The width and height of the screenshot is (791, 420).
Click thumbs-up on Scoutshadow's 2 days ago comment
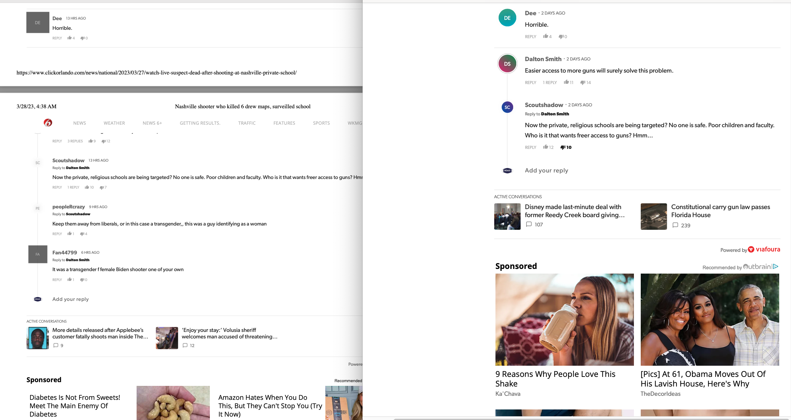545,147
